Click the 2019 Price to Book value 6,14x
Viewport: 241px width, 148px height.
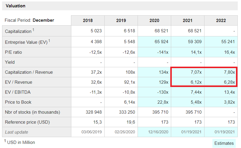(x=130, y=102)
